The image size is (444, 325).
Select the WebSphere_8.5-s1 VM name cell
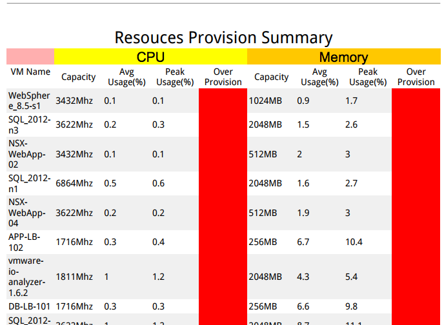pos(29,101)
